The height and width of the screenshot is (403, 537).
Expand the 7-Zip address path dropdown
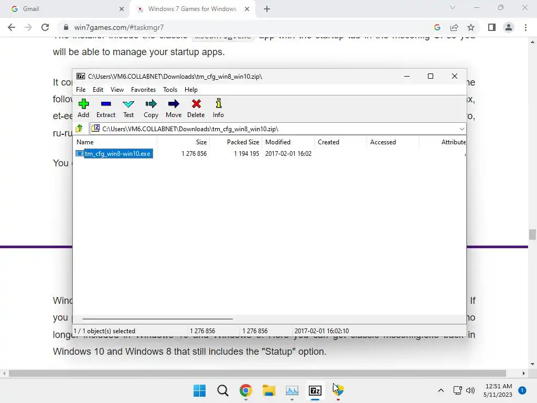[461, 129]
